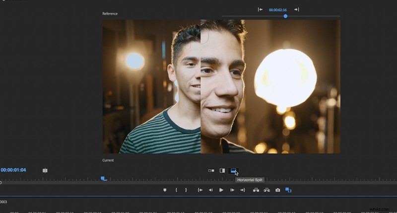Click the Extract edit icon
397x213 pixels.
pos(267,190)
